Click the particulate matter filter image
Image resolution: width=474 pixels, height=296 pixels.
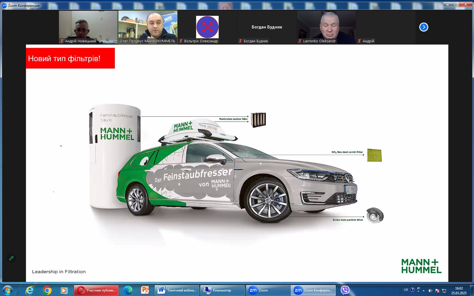click(x=258, y=120)
